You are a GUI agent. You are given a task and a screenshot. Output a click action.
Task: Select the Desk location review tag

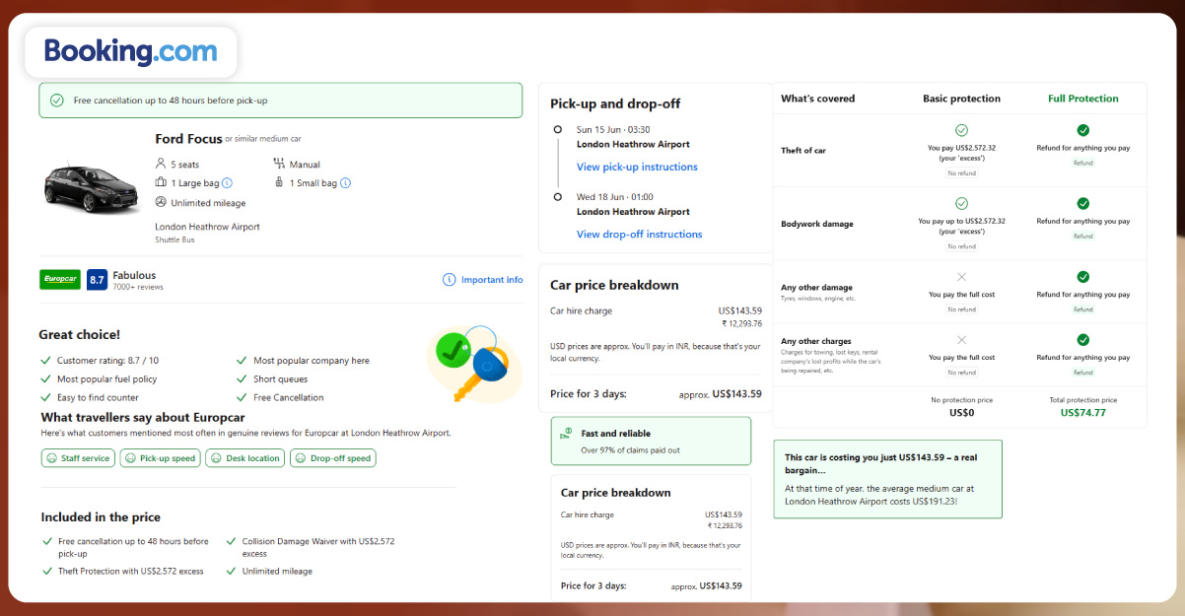244,458
